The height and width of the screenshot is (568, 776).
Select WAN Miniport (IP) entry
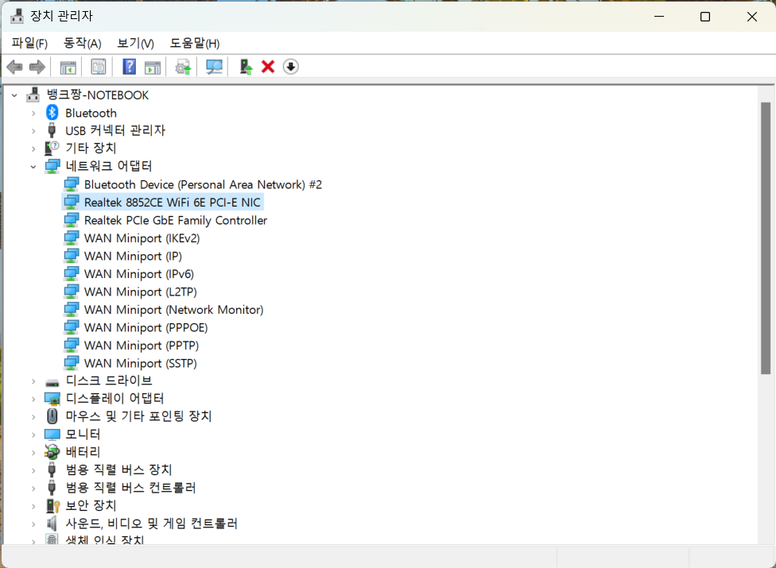pyautogui.click(x=133, y=256)
